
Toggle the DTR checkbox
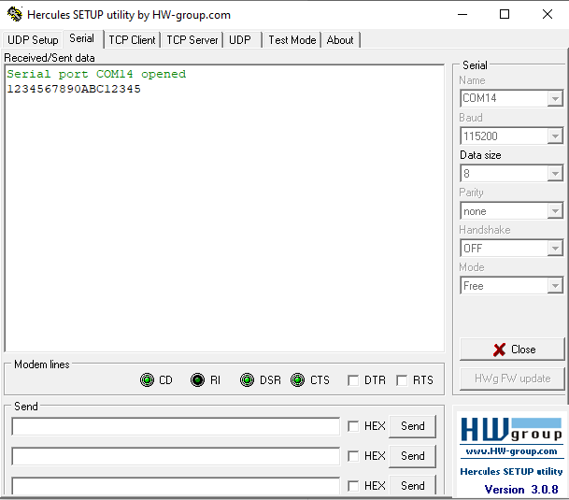[352, 380]
